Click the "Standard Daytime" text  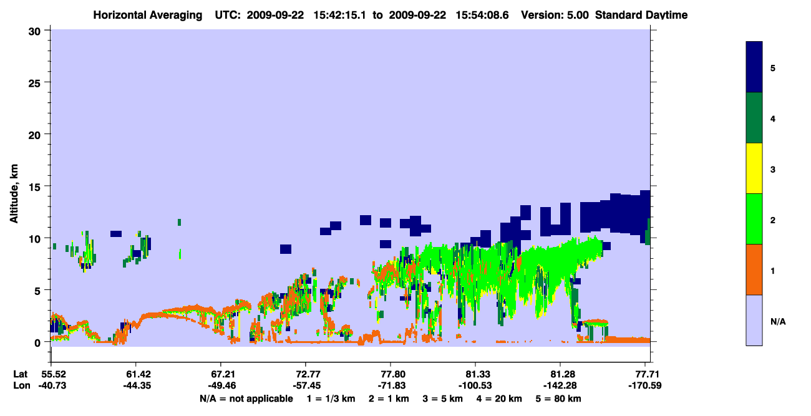641,15
